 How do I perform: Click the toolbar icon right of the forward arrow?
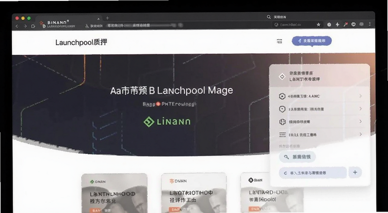pos(33,26)
